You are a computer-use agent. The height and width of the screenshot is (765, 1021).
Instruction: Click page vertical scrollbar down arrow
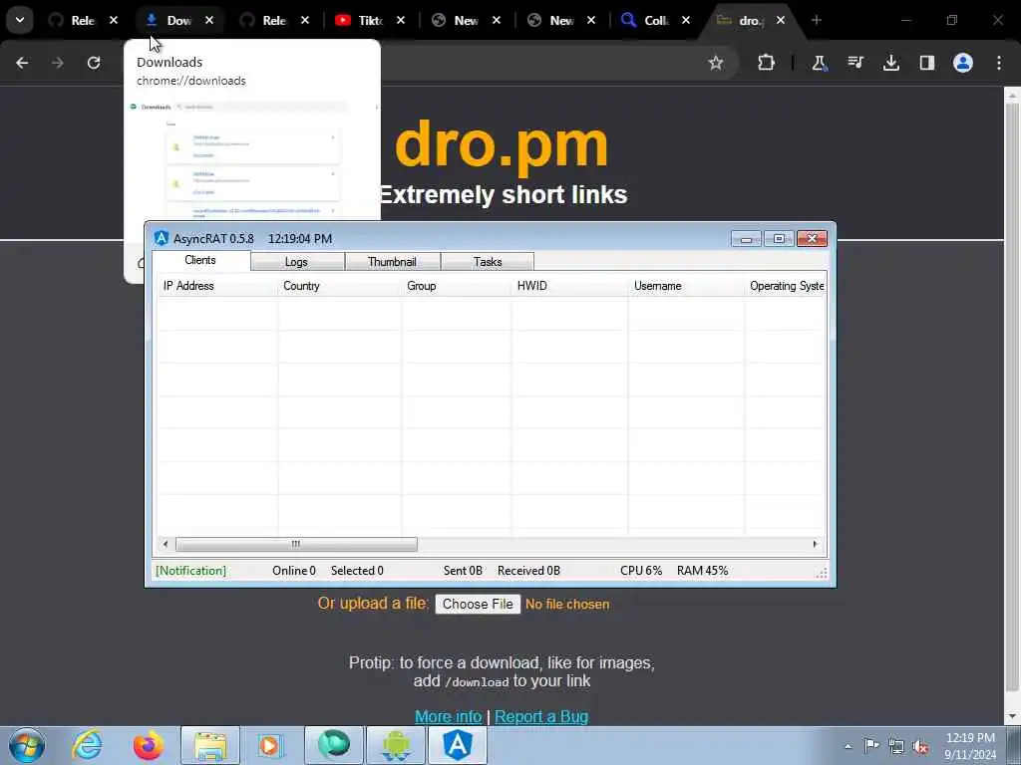pyautogui.click(x=1012, y=716)
